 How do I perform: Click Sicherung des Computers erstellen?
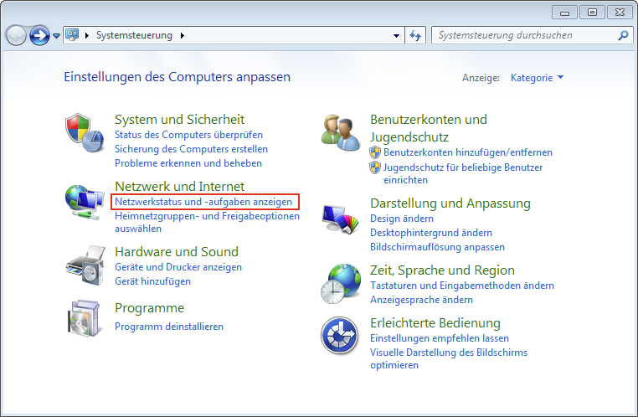click(191, 149)
